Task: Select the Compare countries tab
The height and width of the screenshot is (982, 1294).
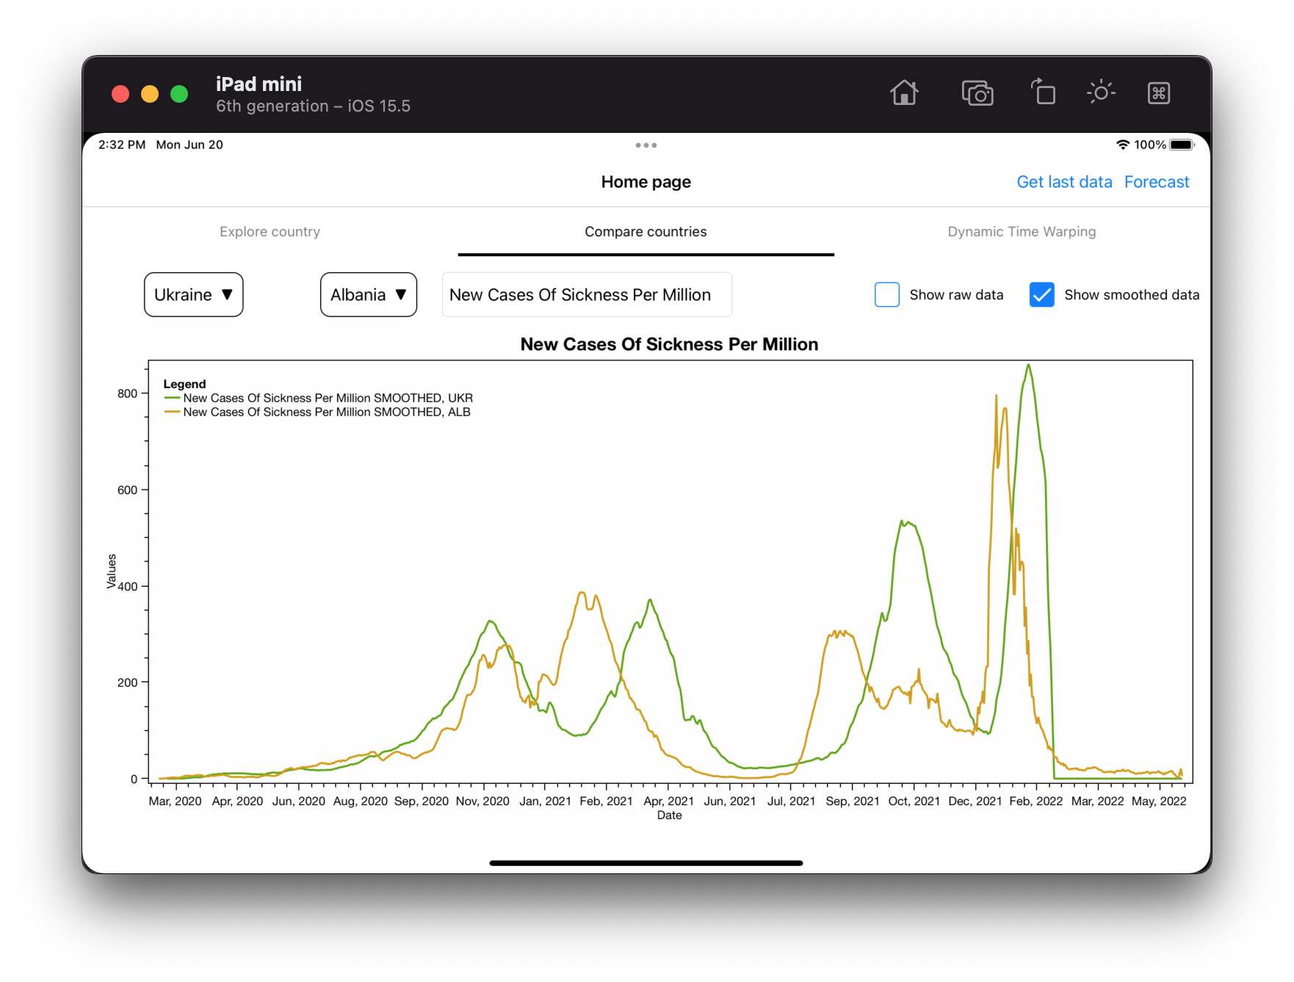Action: coord(646,232)
